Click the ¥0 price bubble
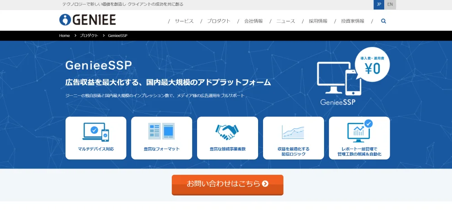 (x=372, y=65)
